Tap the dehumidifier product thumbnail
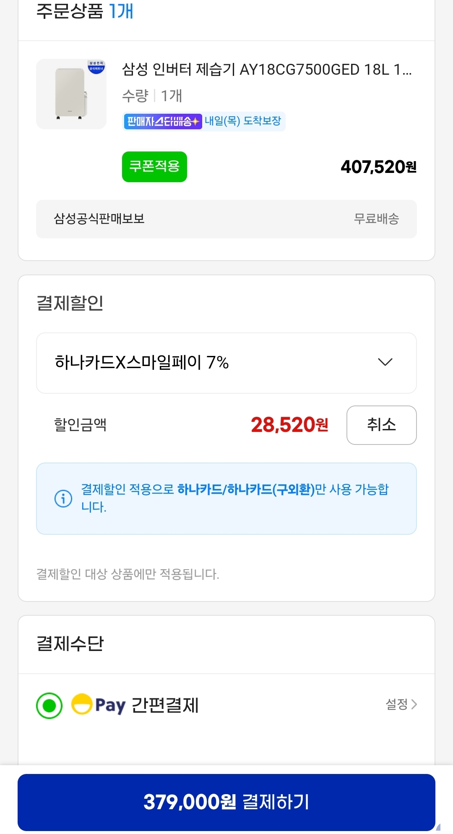 71,94
